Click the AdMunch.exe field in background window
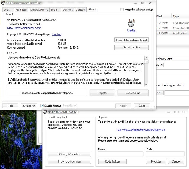The height and width of the screenshot is (169, 189). click(x=172, y=58)
